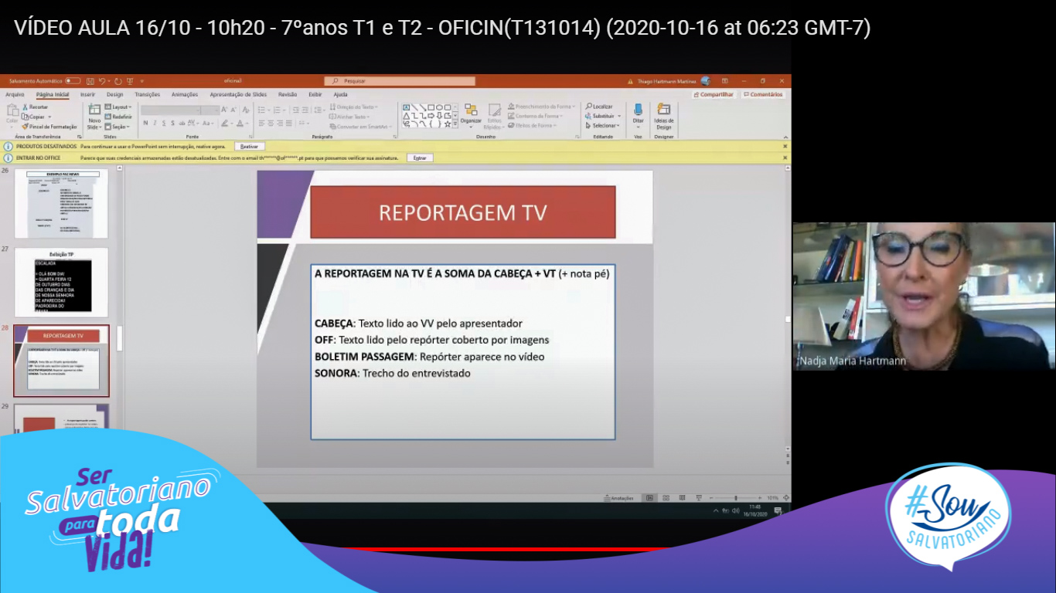Open the Arquivo menu
Image resolution: width=1056 pixels, height=593 pixels.
[x=15, y=94]
